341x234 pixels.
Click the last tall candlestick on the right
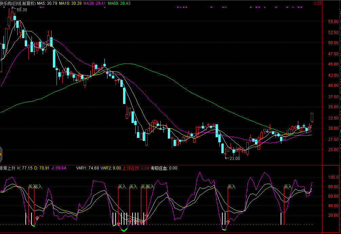point(312,118)
